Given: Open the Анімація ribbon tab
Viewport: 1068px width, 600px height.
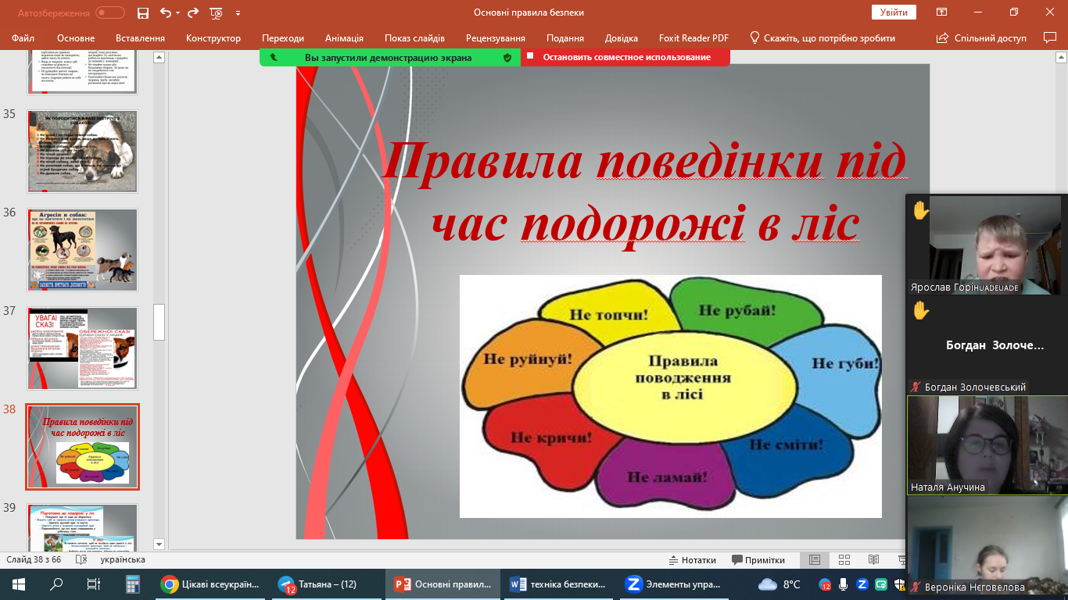Looking at the screenshot, I should pyautogui.click(x=344, y=37).
